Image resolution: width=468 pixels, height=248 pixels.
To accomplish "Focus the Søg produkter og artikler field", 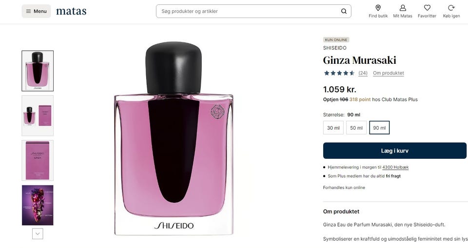I will click(x=253, y=11).
